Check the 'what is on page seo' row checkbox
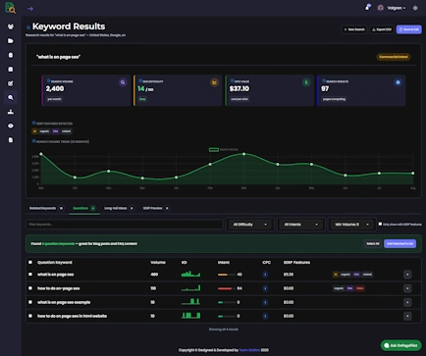This screenshot has height=356, width=426. pos(30,275)
